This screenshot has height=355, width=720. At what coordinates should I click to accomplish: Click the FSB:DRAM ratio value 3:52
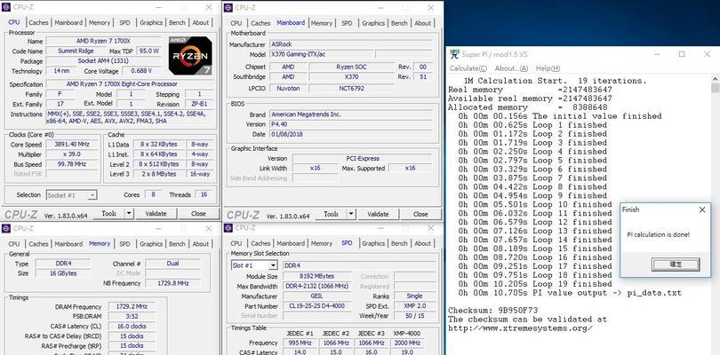point(132,317)
